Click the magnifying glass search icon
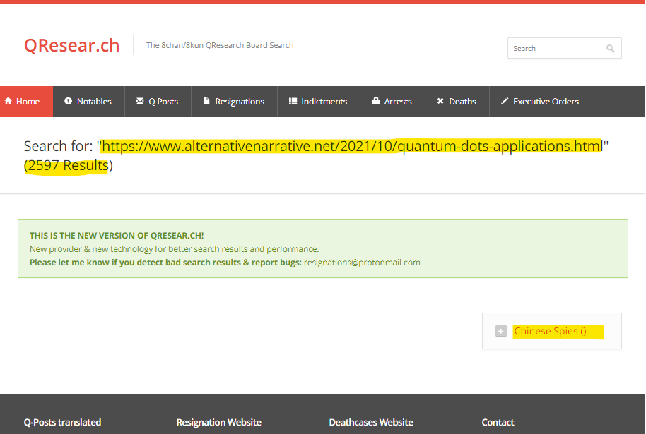This screenshot has width=646, height=434. (x=611, y=49)
